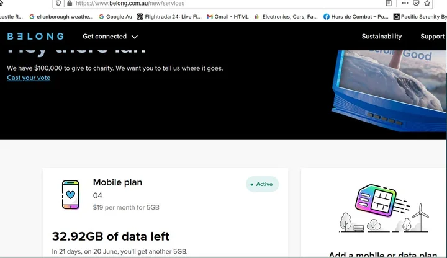The height and width of the screenshot is (258, 447).
Task: Expand the Get connected dropdown
Action: [x=110, y=37]
